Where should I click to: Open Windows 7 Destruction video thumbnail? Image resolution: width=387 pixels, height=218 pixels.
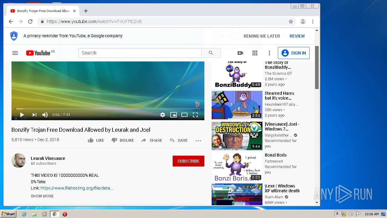[237, 136]
